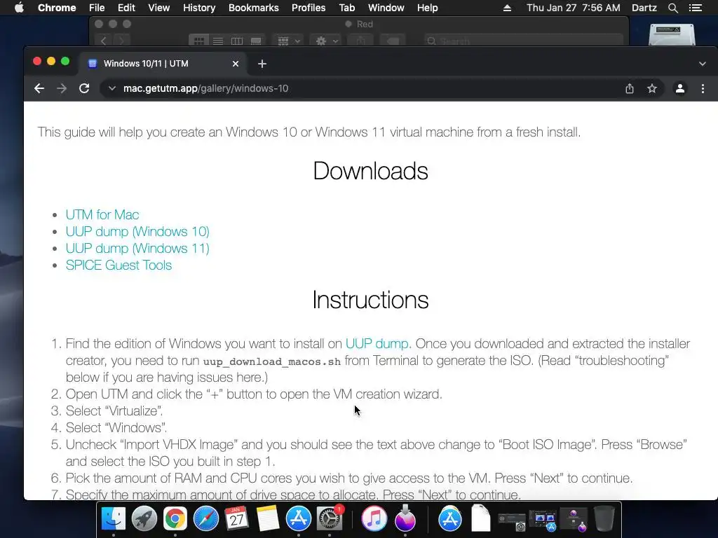The height and width of the screenshot is (538, 718).
Task: Click the share page icon in Chrome
Action: coord(630,88)
